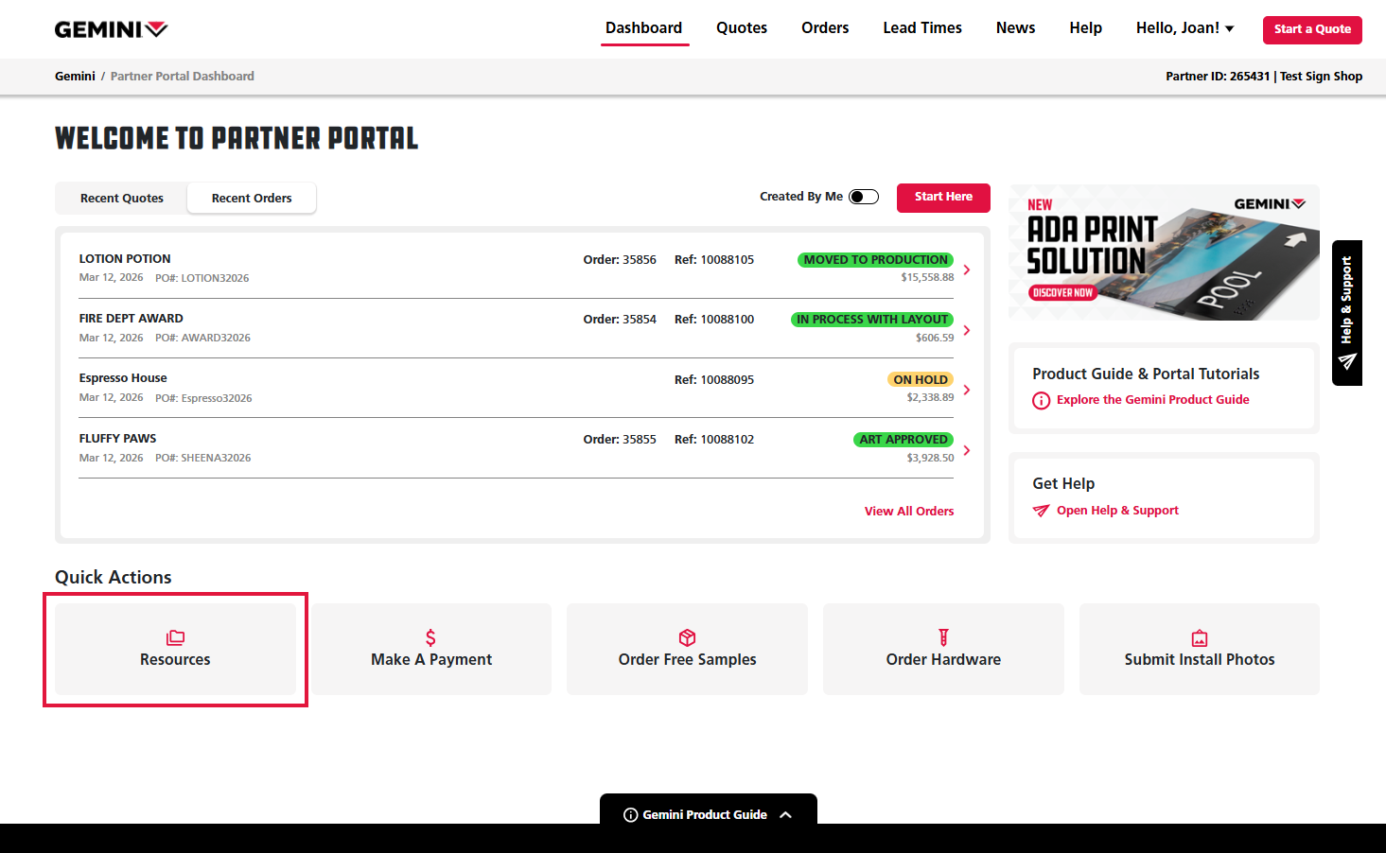Click the Gemini logo in header
Viewport: 1386px width, 853px height.
[x=111, y=29]
